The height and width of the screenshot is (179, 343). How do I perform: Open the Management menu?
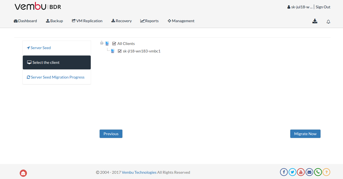coord(181,21)
